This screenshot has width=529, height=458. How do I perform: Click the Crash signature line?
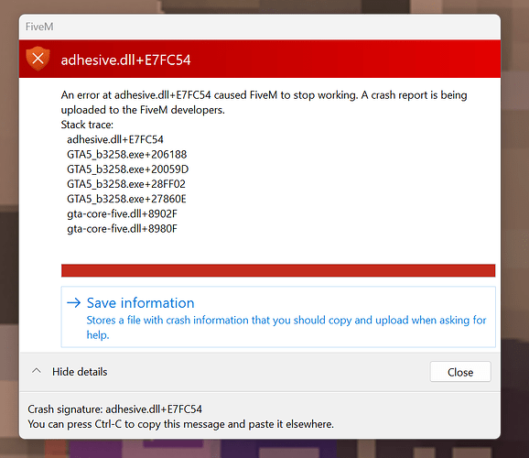115,409
